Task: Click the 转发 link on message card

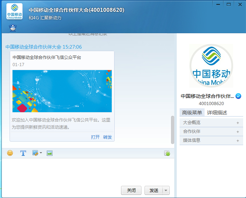Action: tap(107, 137)
